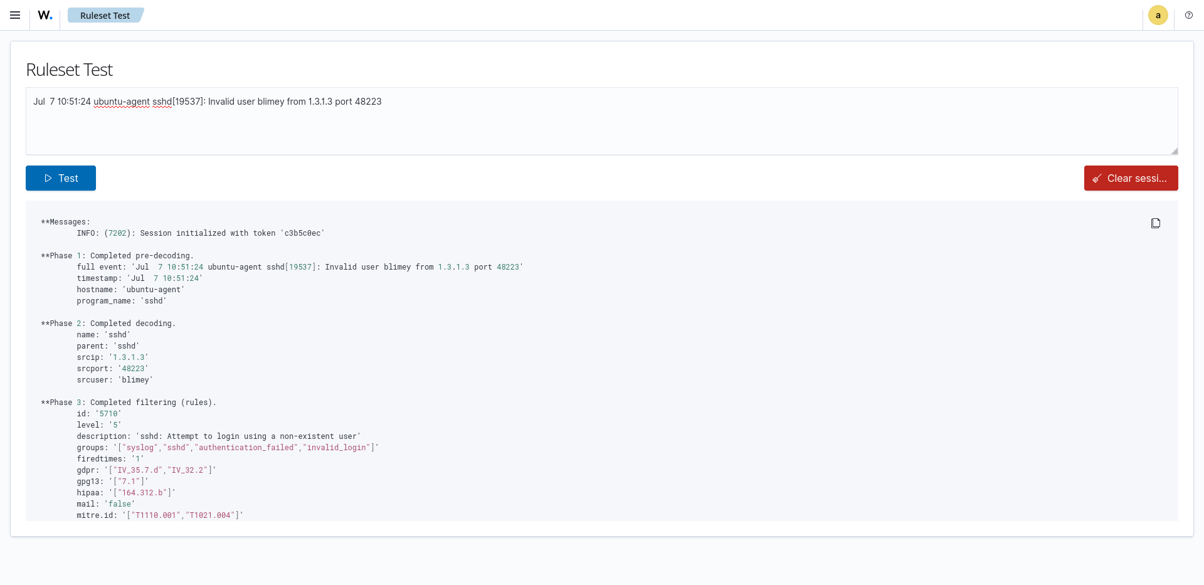
Task: Select the Ruleset Test breadcrumb tab
Action: pyautogui.click(x=105, y=15)
